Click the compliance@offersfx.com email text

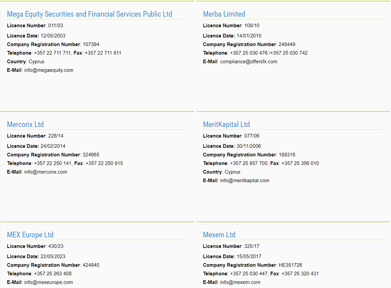249,62
